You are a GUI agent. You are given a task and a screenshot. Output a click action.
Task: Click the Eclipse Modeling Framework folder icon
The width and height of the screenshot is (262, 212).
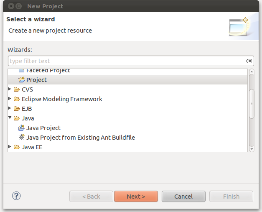17,99
